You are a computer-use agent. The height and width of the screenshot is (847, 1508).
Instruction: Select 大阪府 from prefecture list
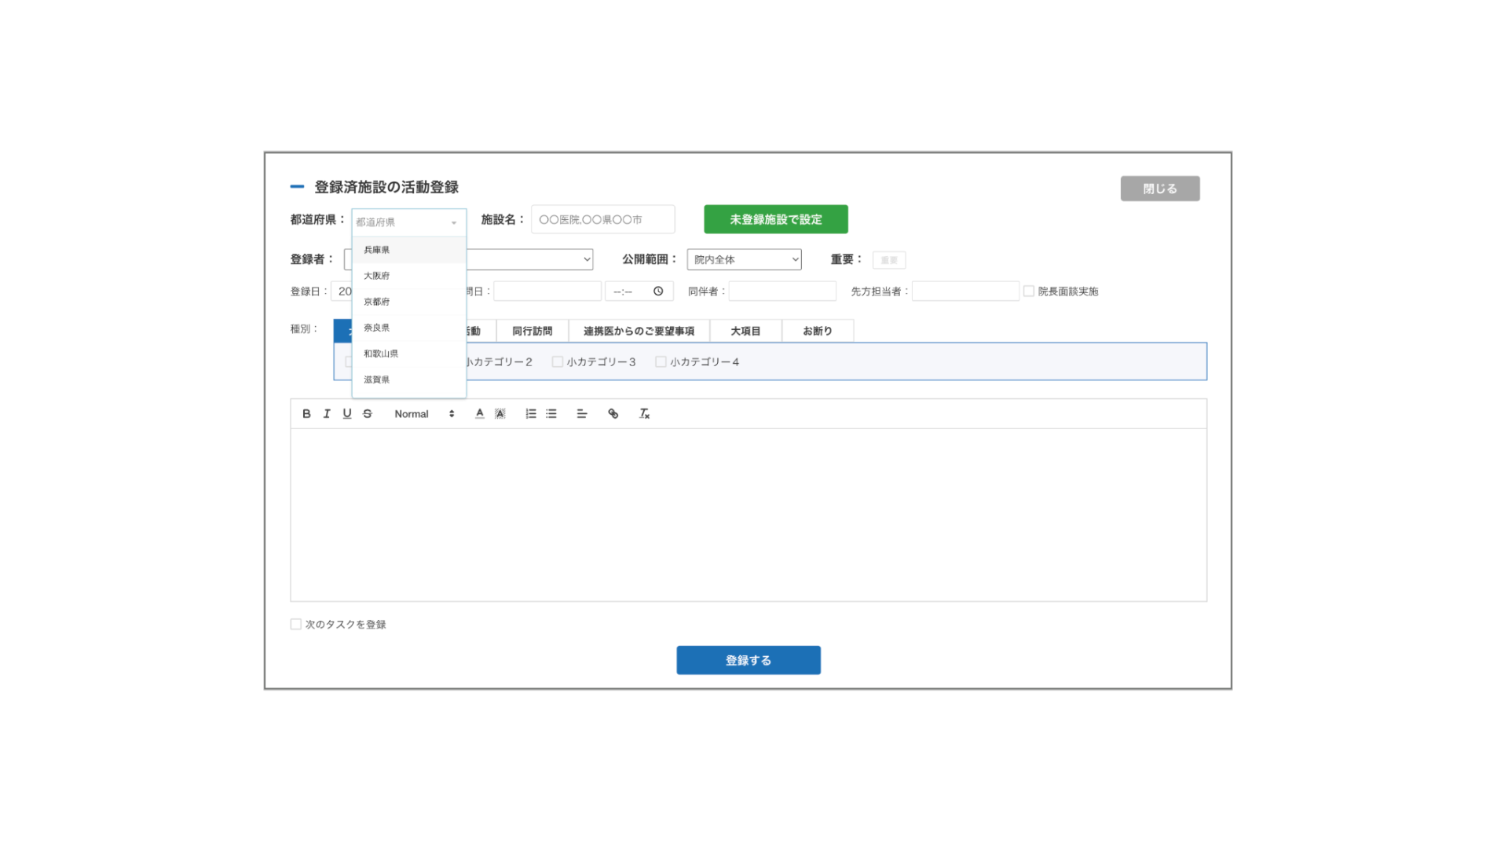(377, 276)
